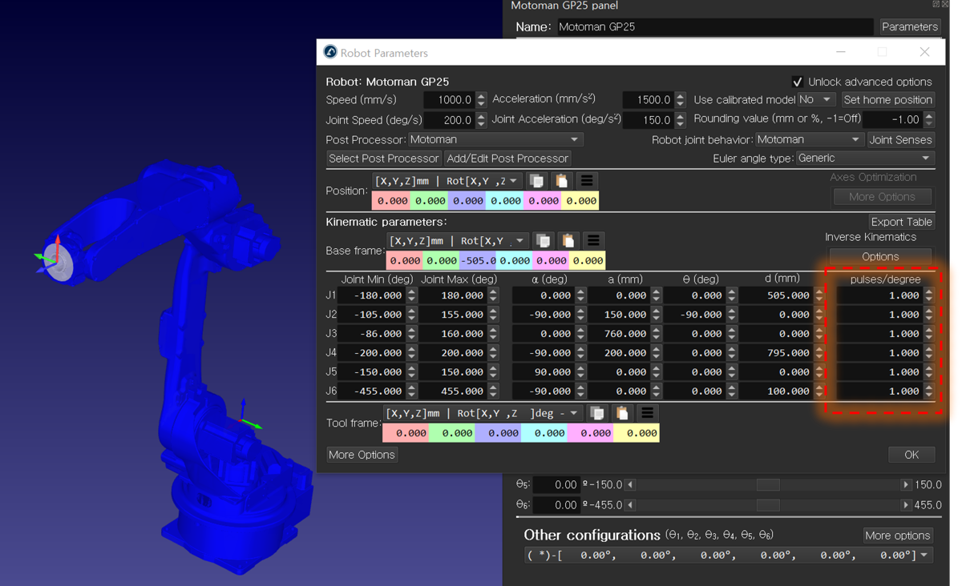Copy the Tool frame values

click(x=597, y=413)
